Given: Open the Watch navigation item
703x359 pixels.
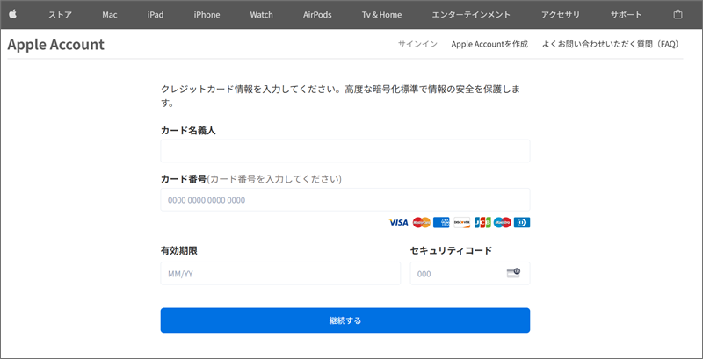Looking at the screenshot, I should 261,15.
